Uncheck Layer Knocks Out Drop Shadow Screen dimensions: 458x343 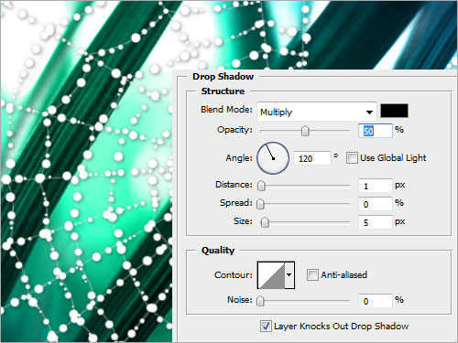point(266,327)
